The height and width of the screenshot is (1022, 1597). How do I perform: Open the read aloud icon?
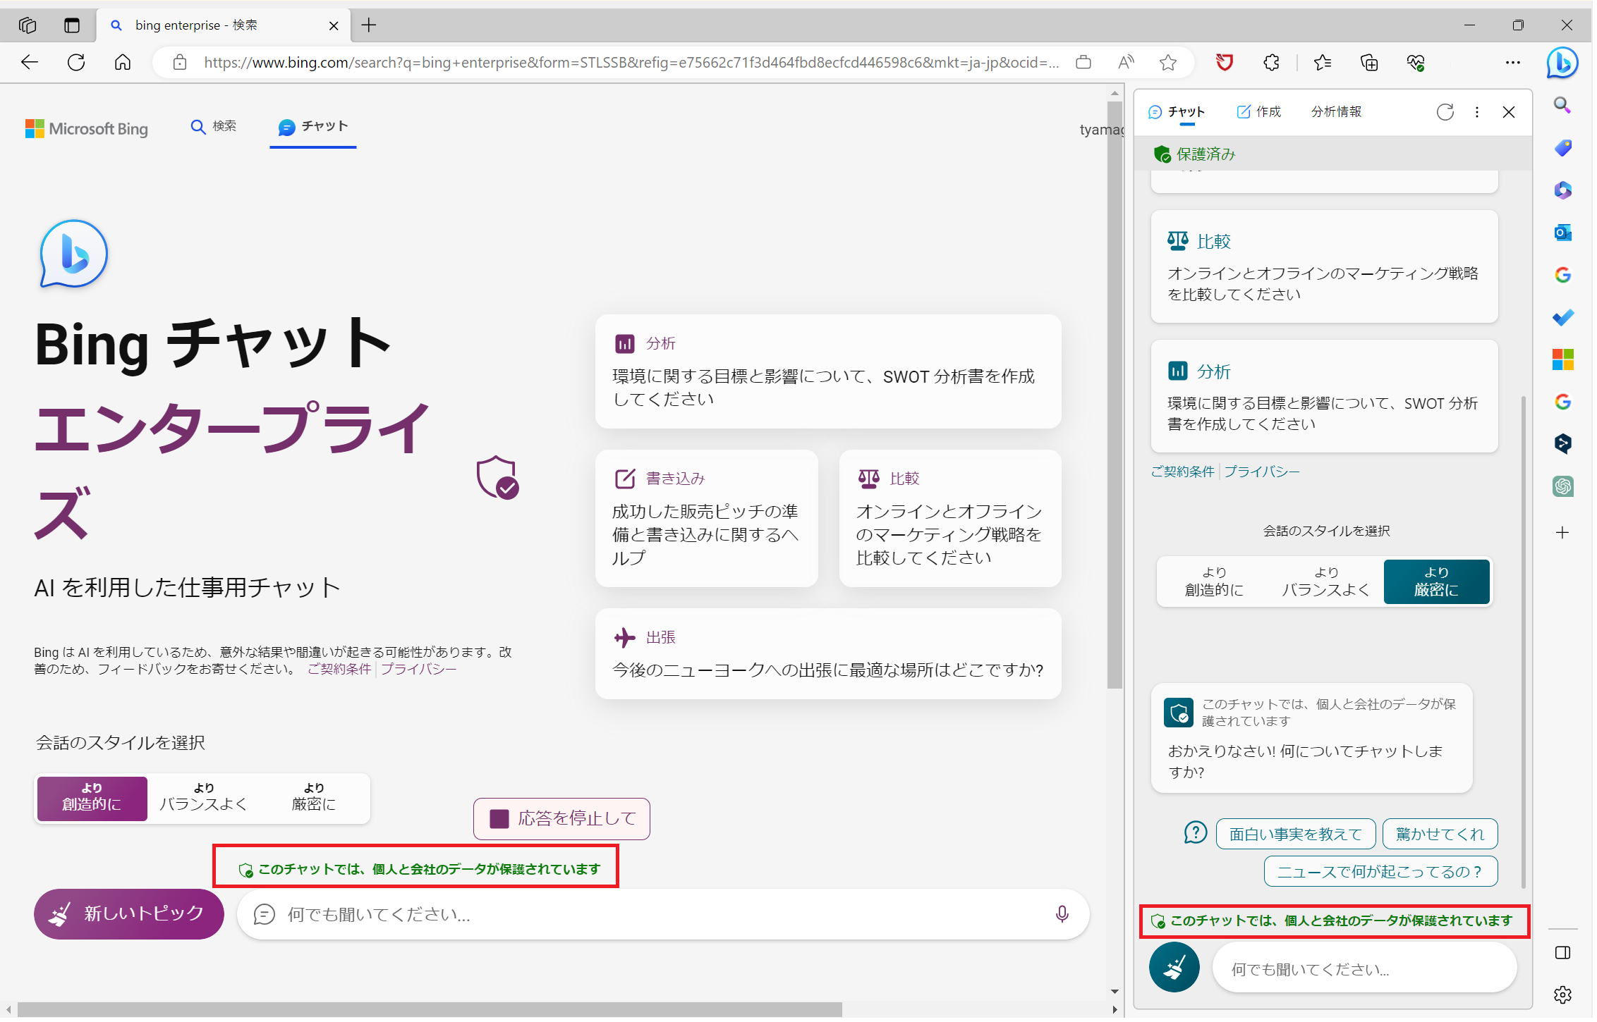[1127, 63]
